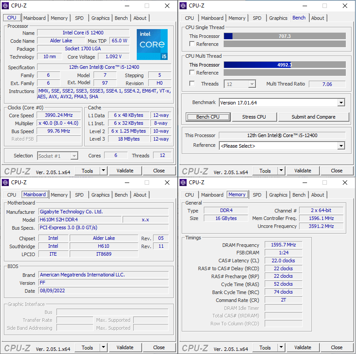Click the CPU-Z title bar icon in the Mainboard window
The image size is (356, 354).
5,183
